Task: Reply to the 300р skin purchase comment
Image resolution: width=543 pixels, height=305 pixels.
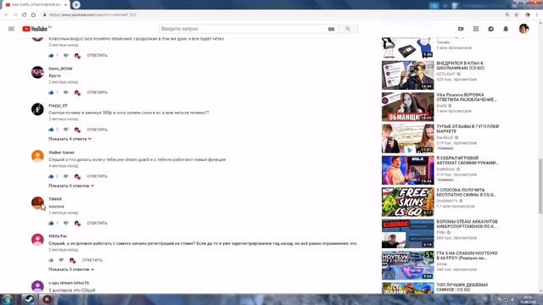Action: pos(97,130)
